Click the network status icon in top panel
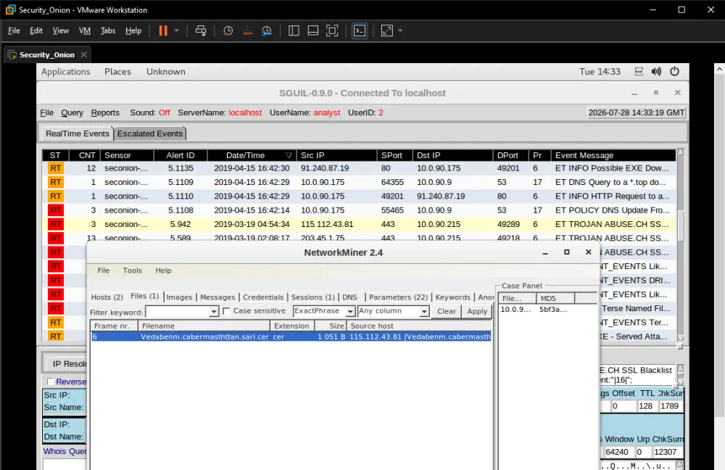 (x=639, y=71)
